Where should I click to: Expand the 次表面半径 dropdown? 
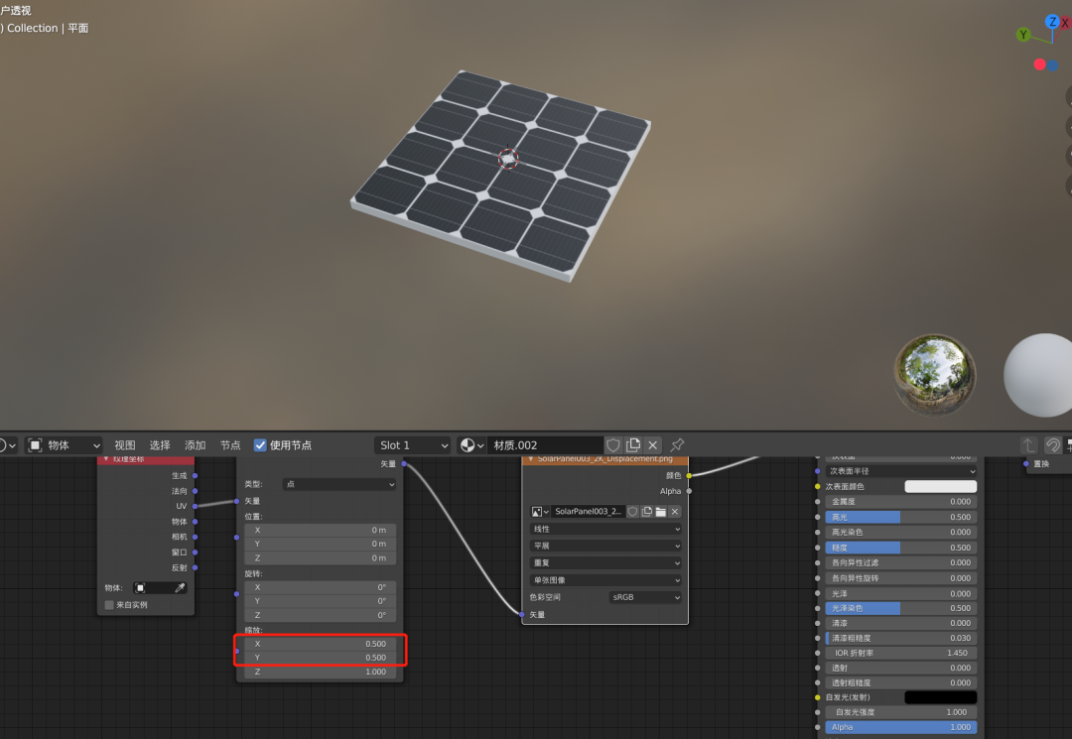[901, 471]
